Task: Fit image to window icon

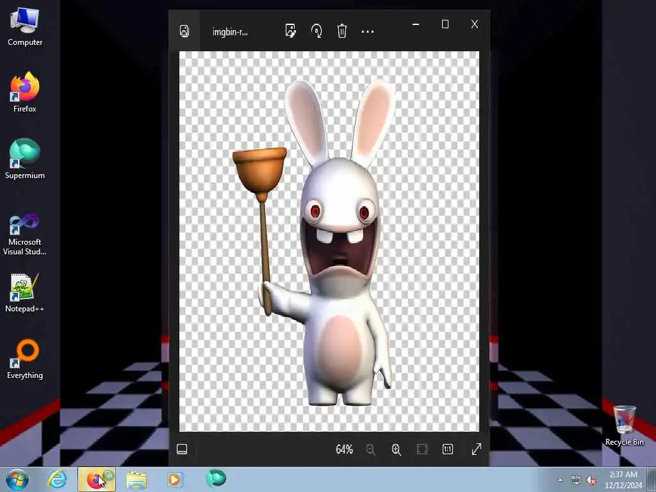Action: click(422, 449)
